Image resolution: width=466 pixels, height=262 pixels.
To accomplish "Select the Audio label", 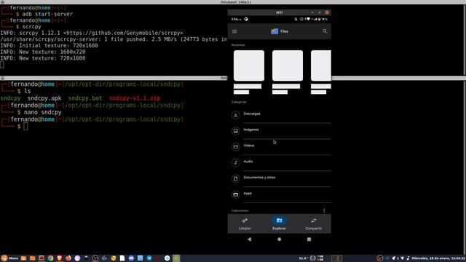I will pos(248,162).
